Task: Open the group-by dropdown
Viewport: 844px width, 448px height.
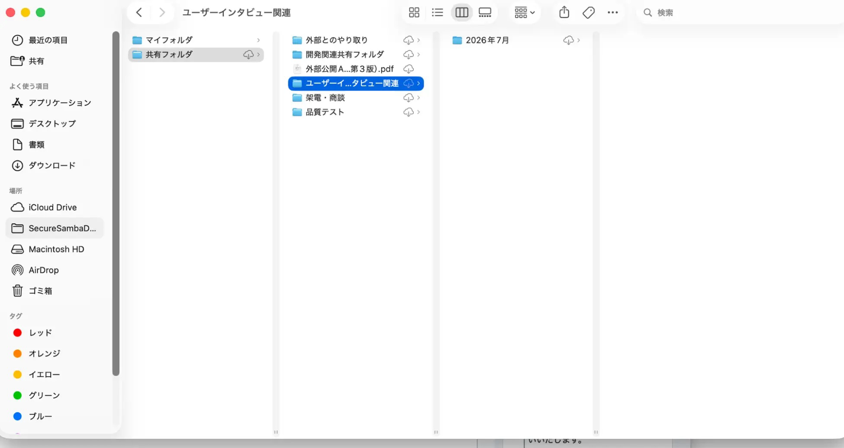Action: click(x=525, y=13)
